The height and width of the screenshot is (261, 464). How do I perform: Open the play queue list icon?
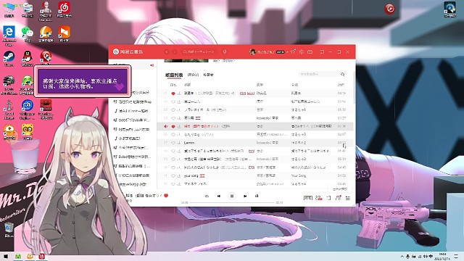click(x=348, y=198)
